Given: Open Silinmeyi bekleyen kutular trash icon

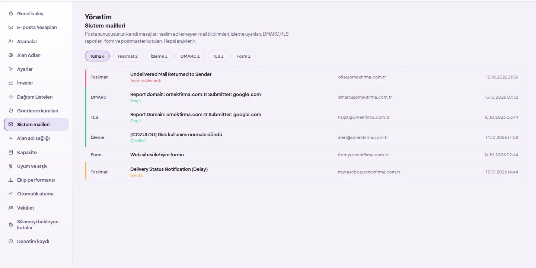Looking at the screenshot, I should [11, 225].
